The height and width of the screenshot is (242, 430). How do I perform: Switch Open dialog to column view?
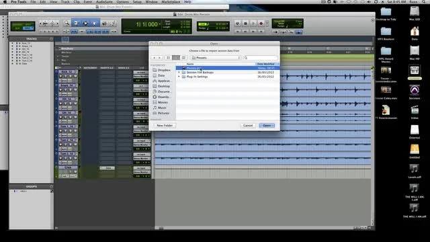click(x=183, y=58)
